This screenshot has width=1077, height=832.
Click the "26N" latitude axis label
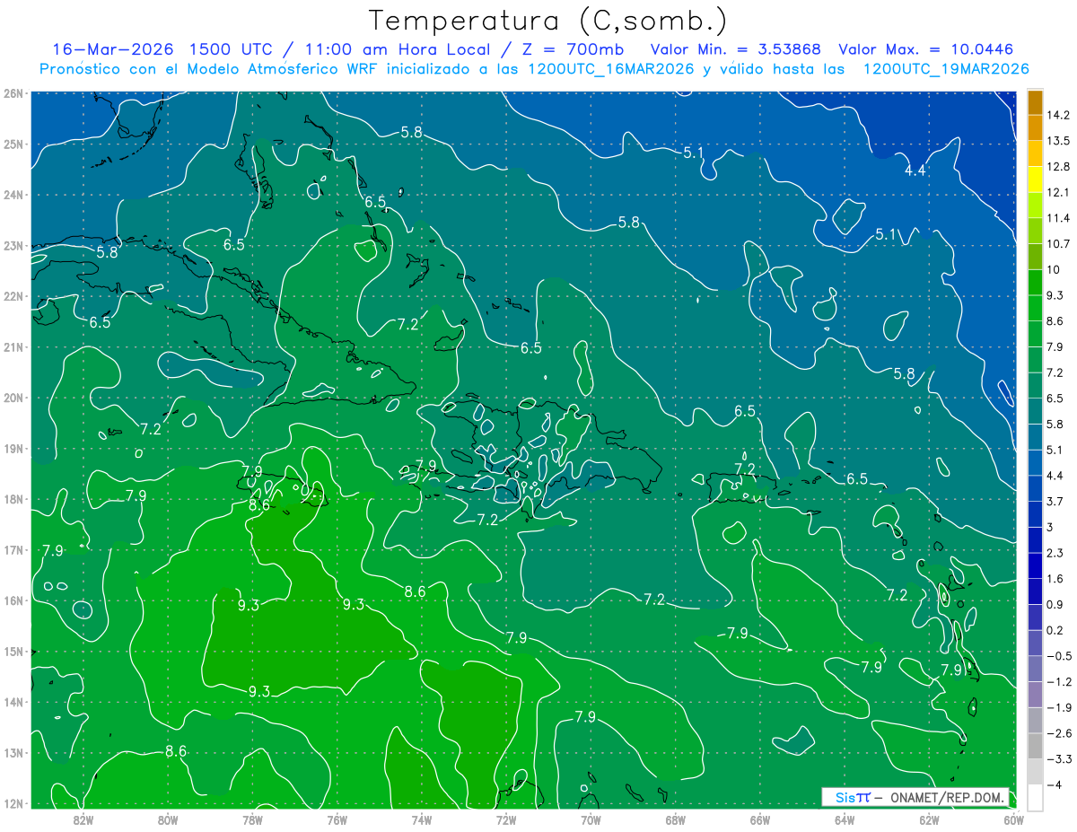coord(14,93)
